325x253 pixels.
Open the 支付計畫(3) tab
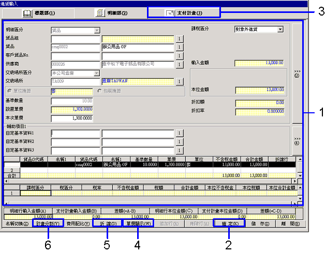pyautogui.click(x=184, y=12)
